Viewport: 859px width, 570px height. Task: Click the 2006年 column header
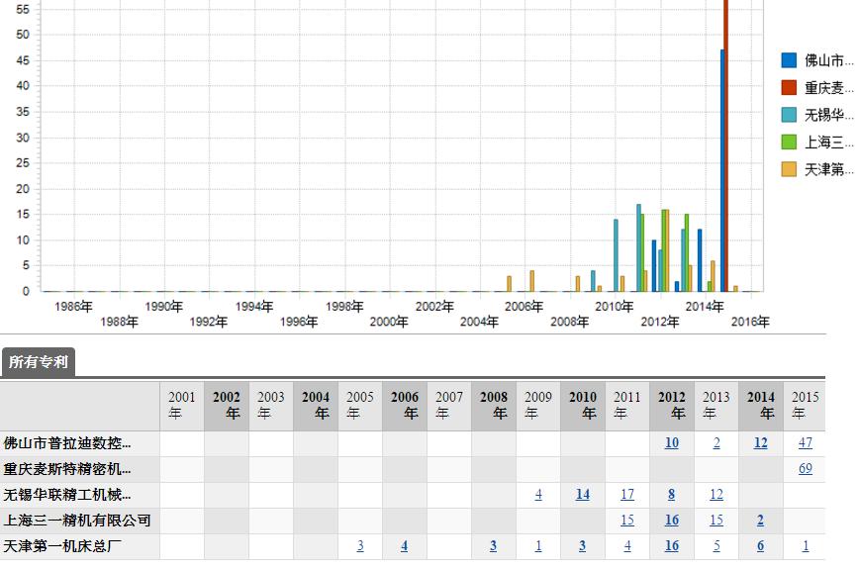[x=405, y=405]
